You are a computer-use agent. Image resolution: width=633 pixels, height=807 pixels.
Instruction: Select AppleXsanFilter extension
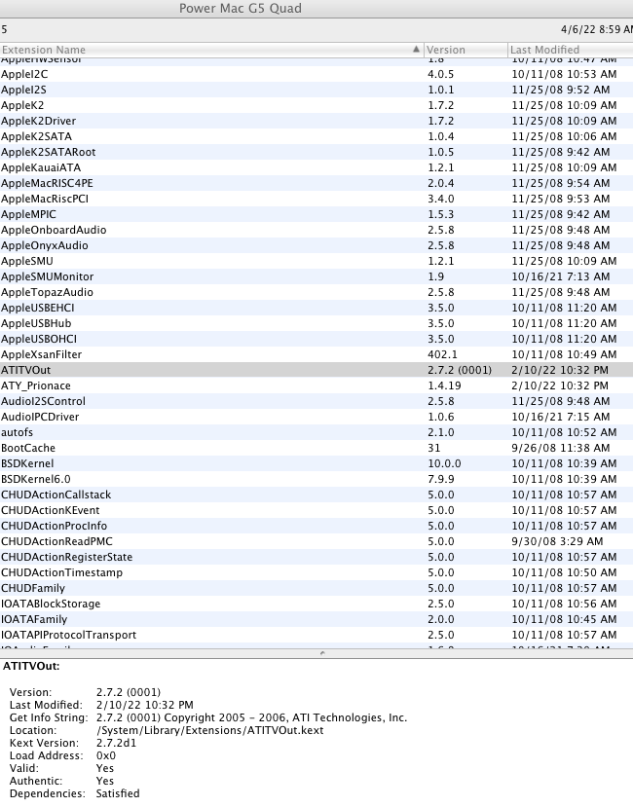(x=316, y=354)
